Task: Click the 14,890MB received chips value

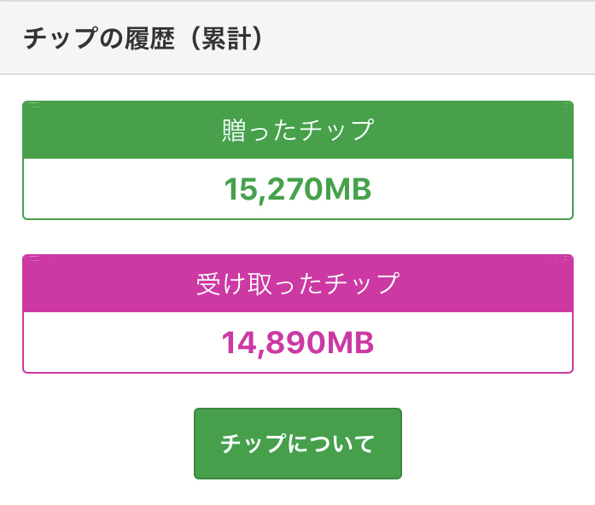Action: point(297,343)
